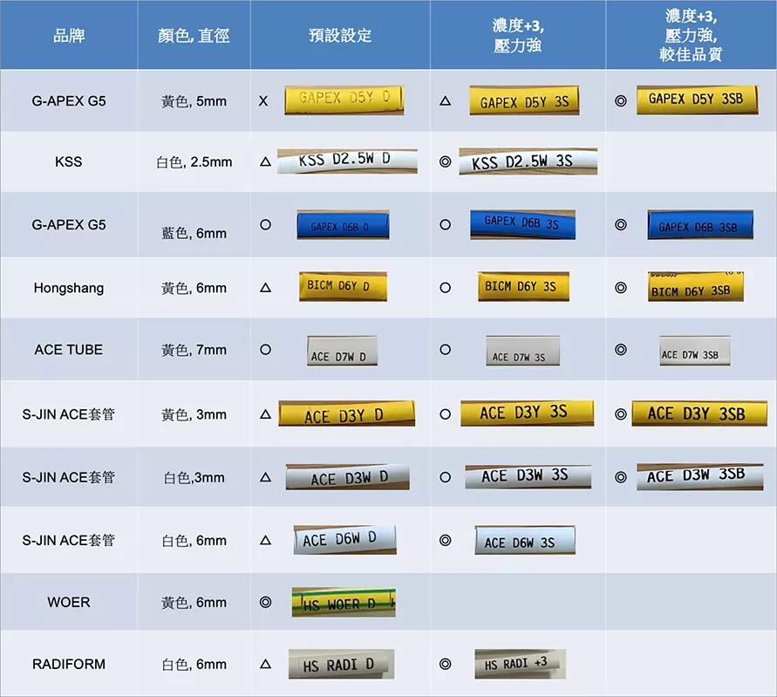Click the 白色, 2.5mm cell in KSS row
Viewport: 777px width, 697px height.
pos(194,162)
